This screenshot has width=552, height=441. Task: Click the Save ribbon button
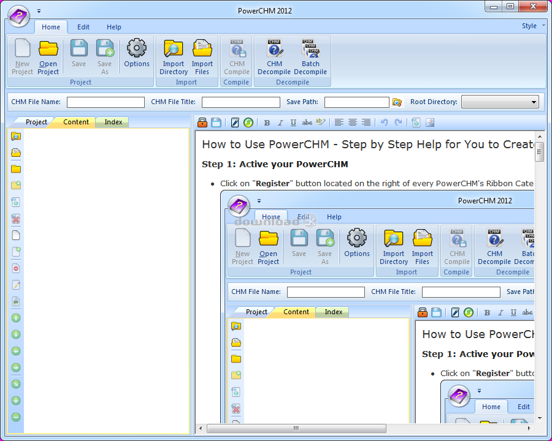point(79,53)
